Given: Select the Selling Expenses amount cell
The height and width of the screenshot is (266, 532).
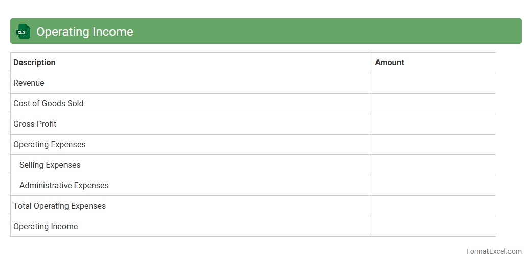Looking at the screenshot, I should point(434,165).
